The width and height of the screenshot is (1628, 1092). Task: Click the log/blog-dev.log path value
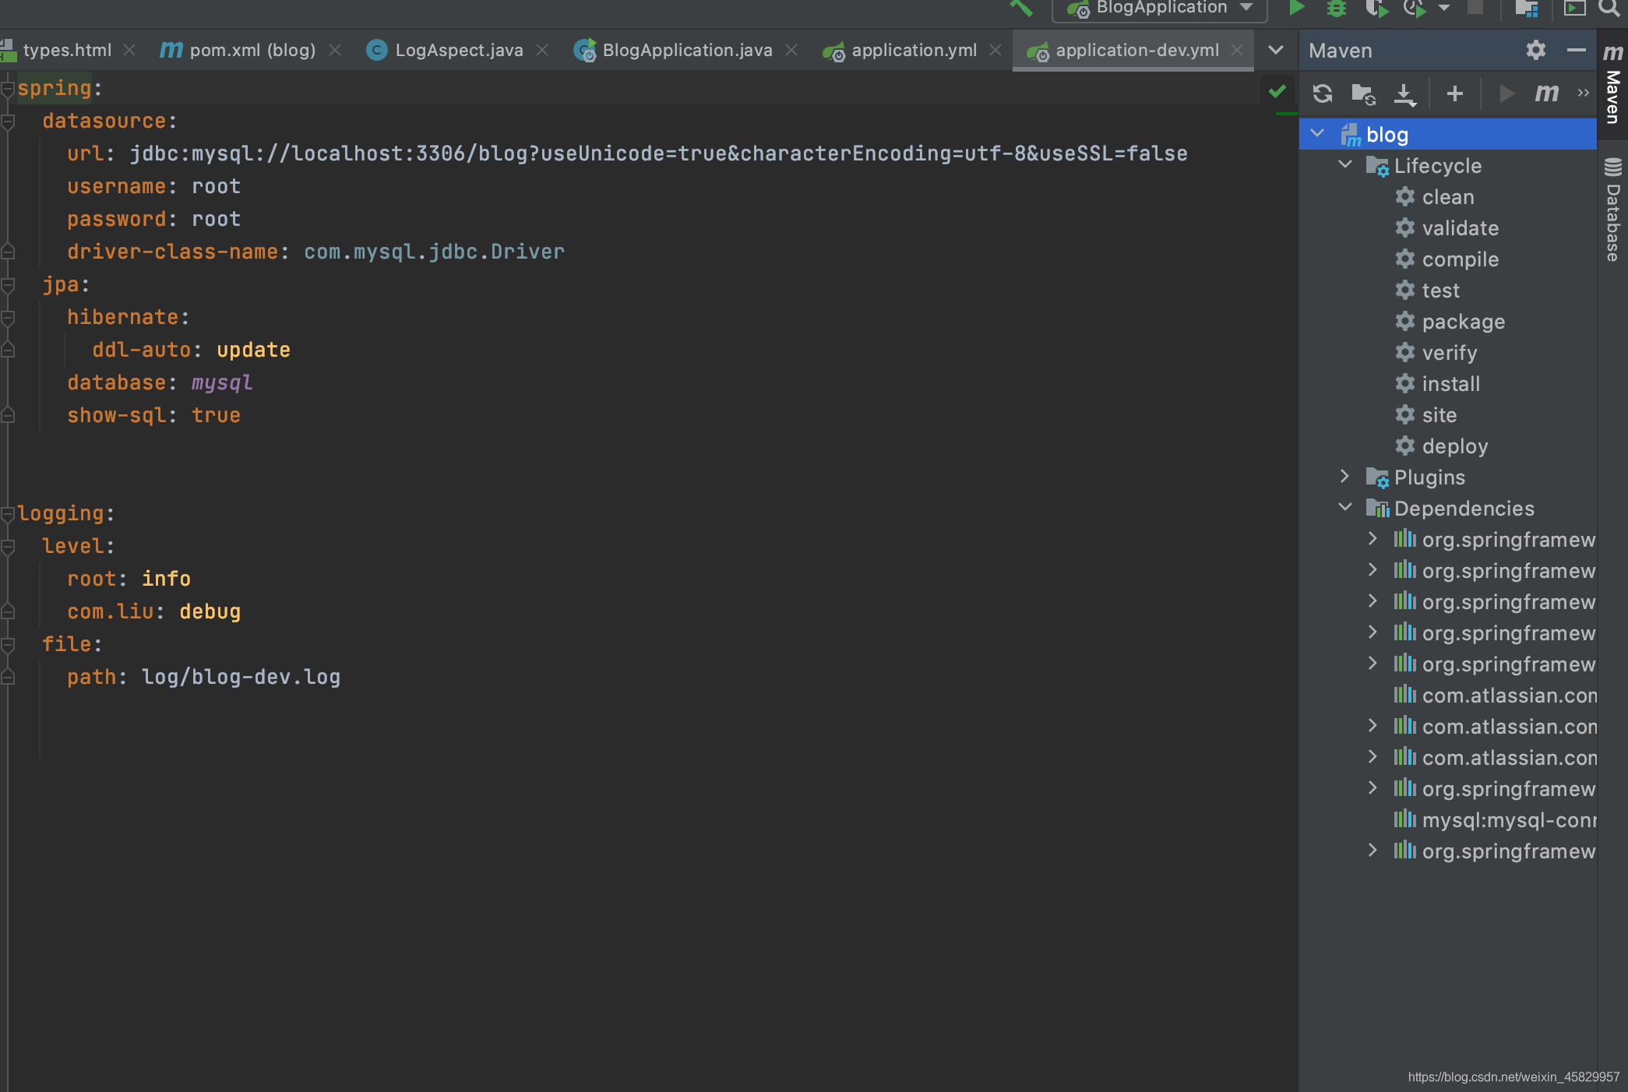[x=241, y=677]
